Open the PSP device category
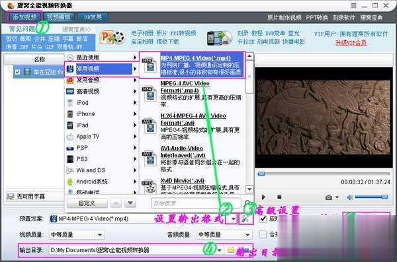Viewport: 397px width, 262px height. [101, 148]
